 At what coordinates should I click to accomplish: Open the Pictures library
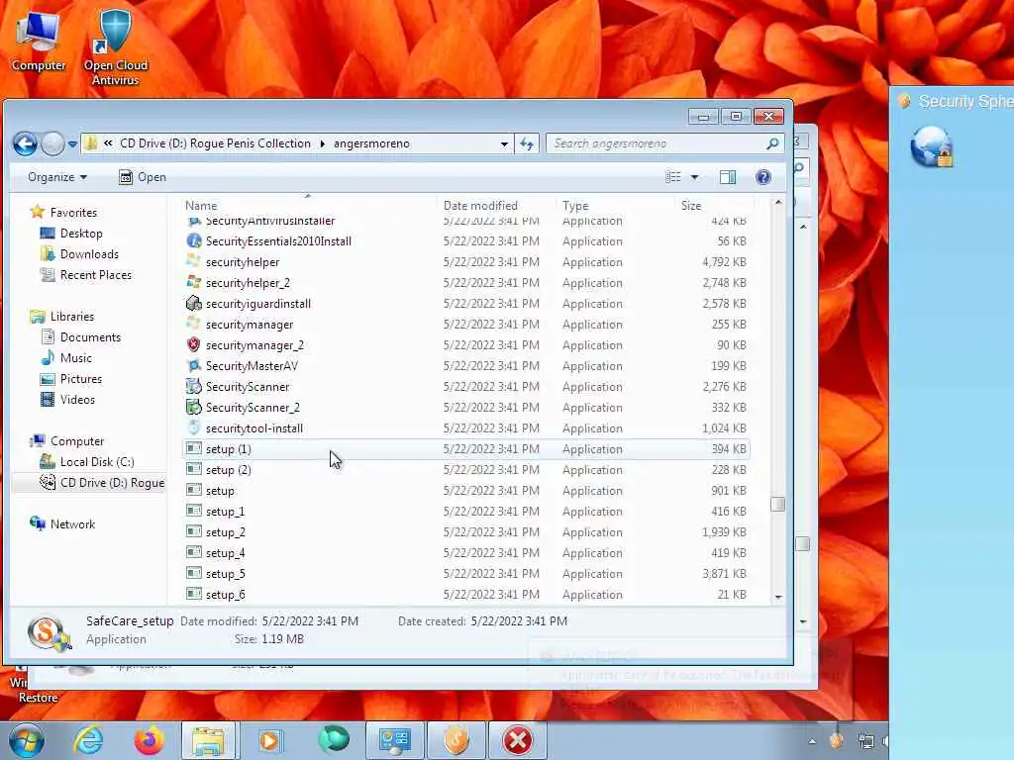pyautogui.click(x=71, y=379)
